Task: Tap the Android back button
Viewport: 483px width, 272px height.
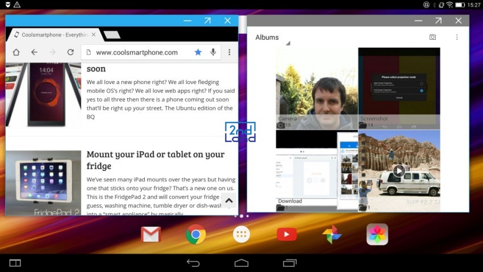Action: click(193, 263)
